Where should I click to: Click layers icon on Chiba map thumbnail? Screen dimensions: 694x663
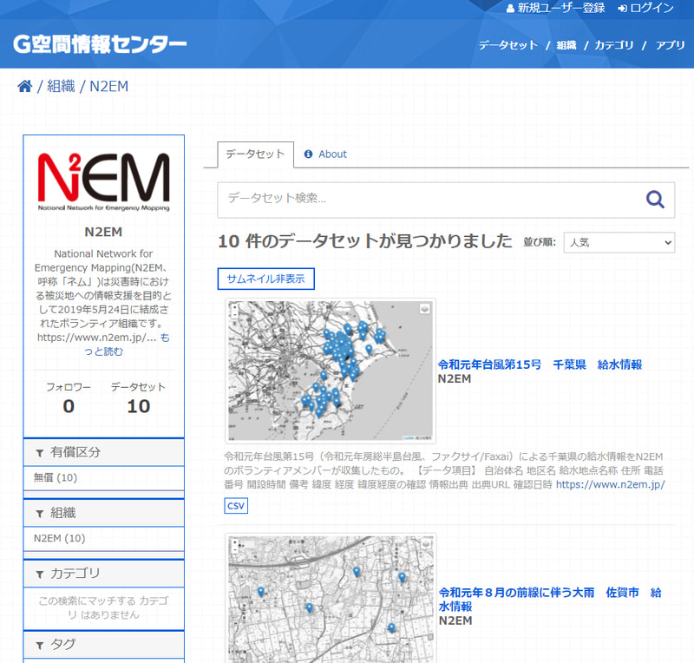point(424,309)
